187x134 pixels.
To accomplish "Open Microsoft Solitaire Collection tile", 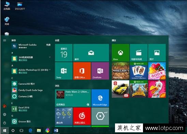I will pos(139,71).
